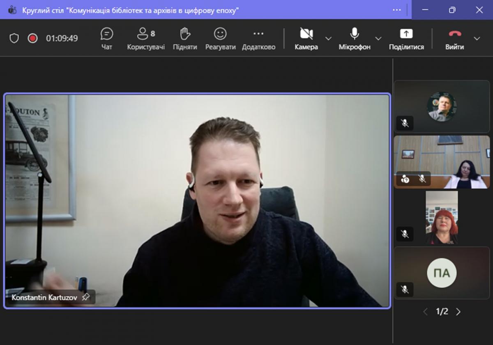493x345 pixels.
Task: Select the ПА participant tile
Action: [442, 273]
